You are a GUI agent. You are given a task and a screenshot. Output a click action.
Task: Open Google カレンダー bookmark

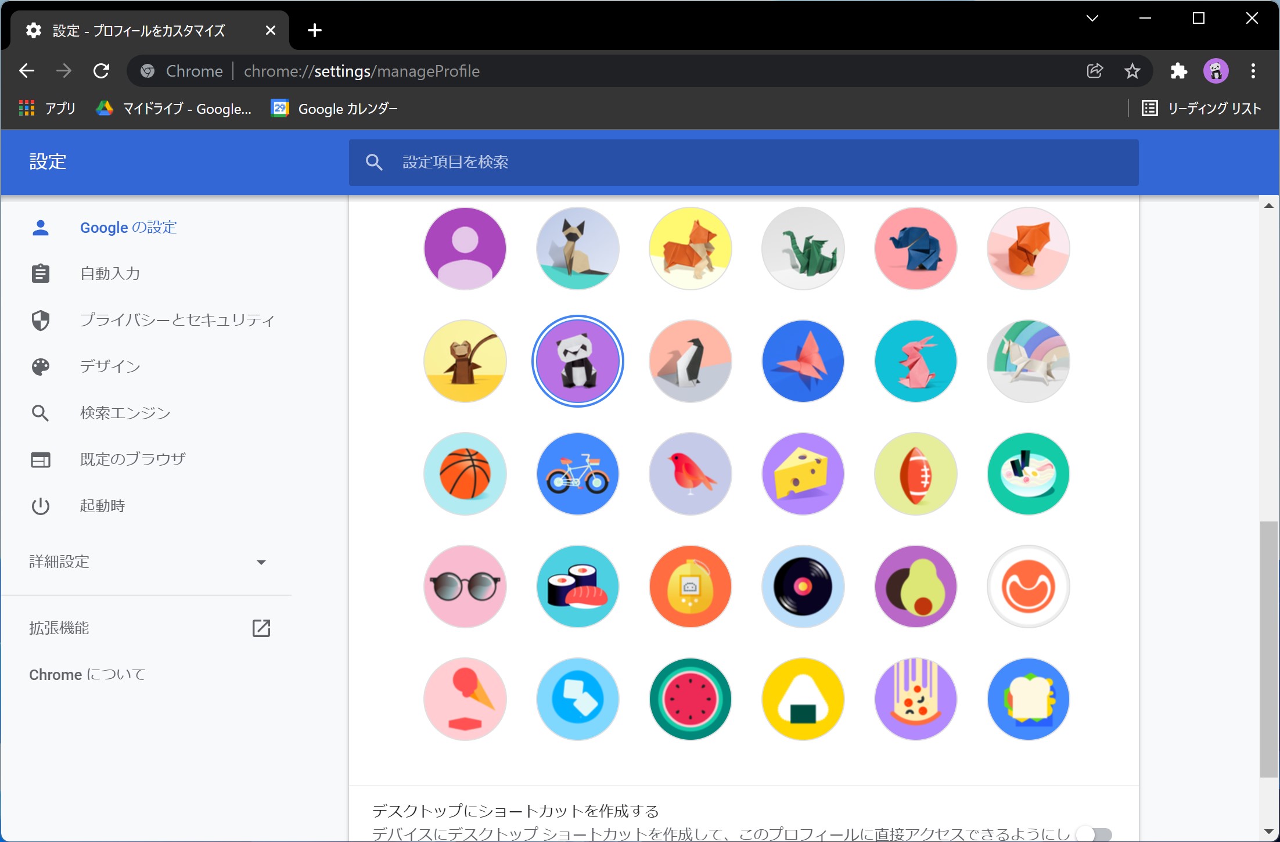[335, 108]
